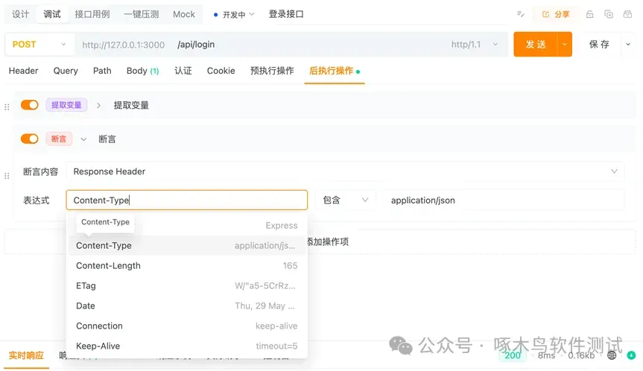The image size is (643, 371).
Task: Click the 200 status code badge
Action: (513, 355)
